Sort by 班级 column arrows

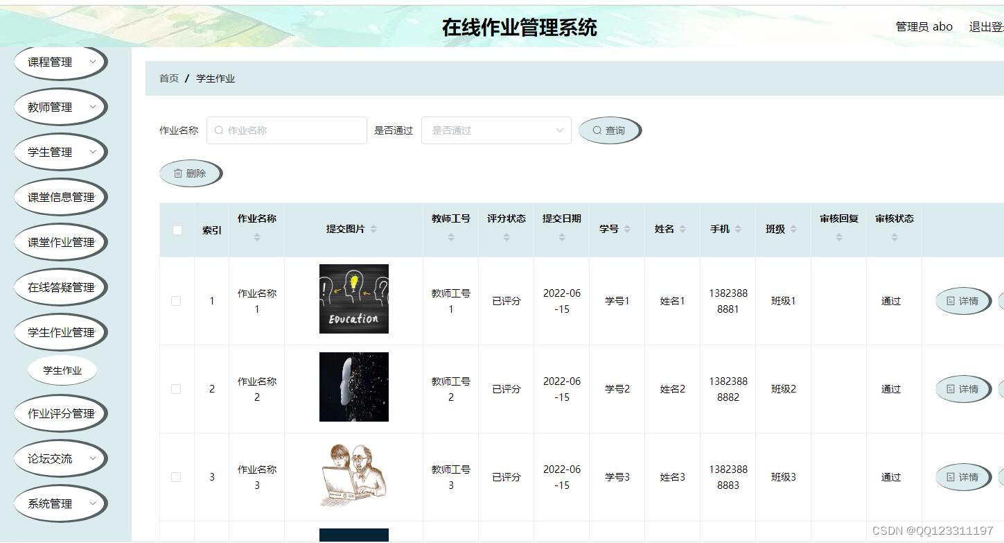793,229
